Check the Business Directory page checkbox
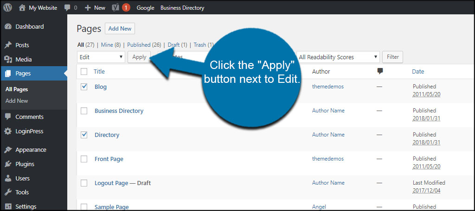The width and height of the screenshot is (475, 211). [84, 111]
